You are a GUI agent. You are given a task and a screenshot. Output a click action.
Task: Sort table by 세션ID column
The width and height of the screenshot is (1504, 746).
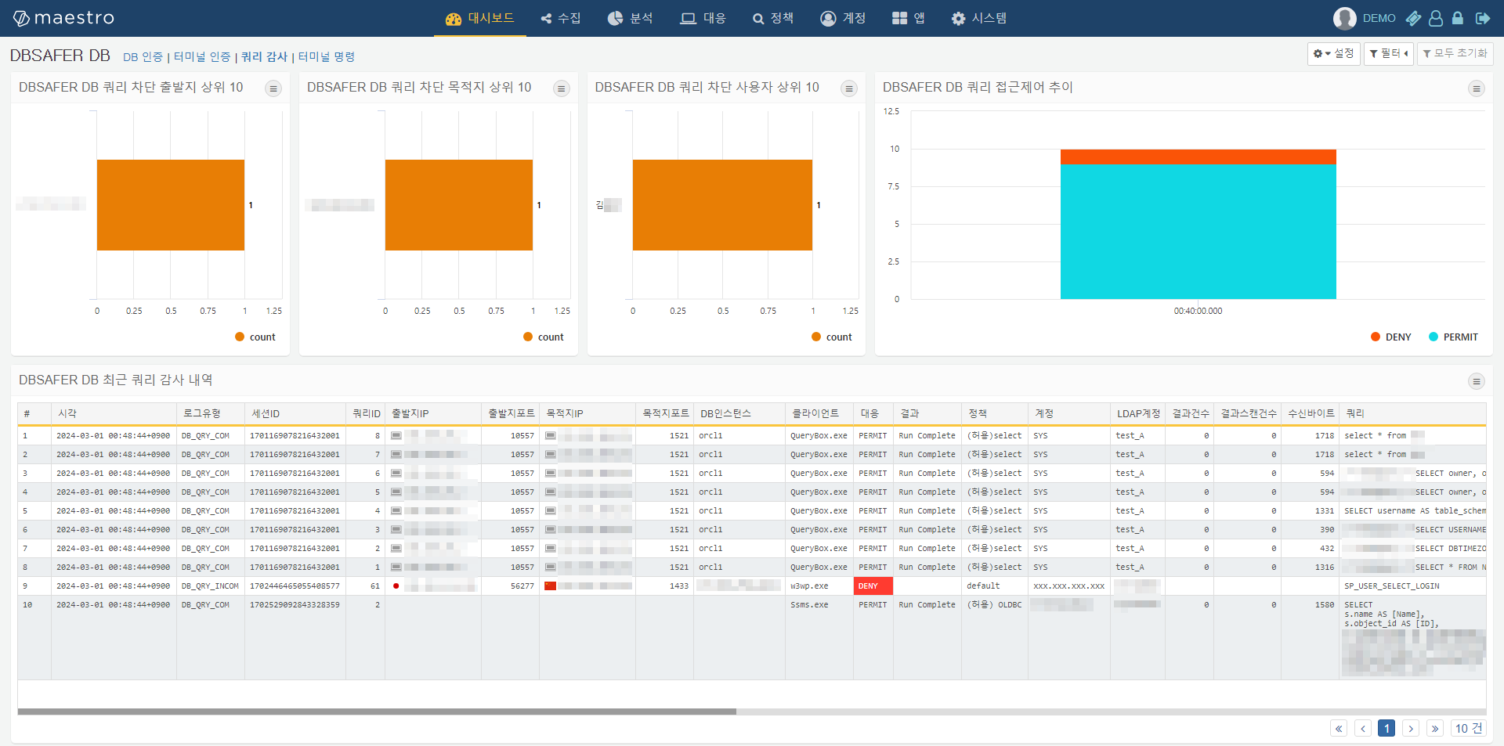[x=295, y=413]
